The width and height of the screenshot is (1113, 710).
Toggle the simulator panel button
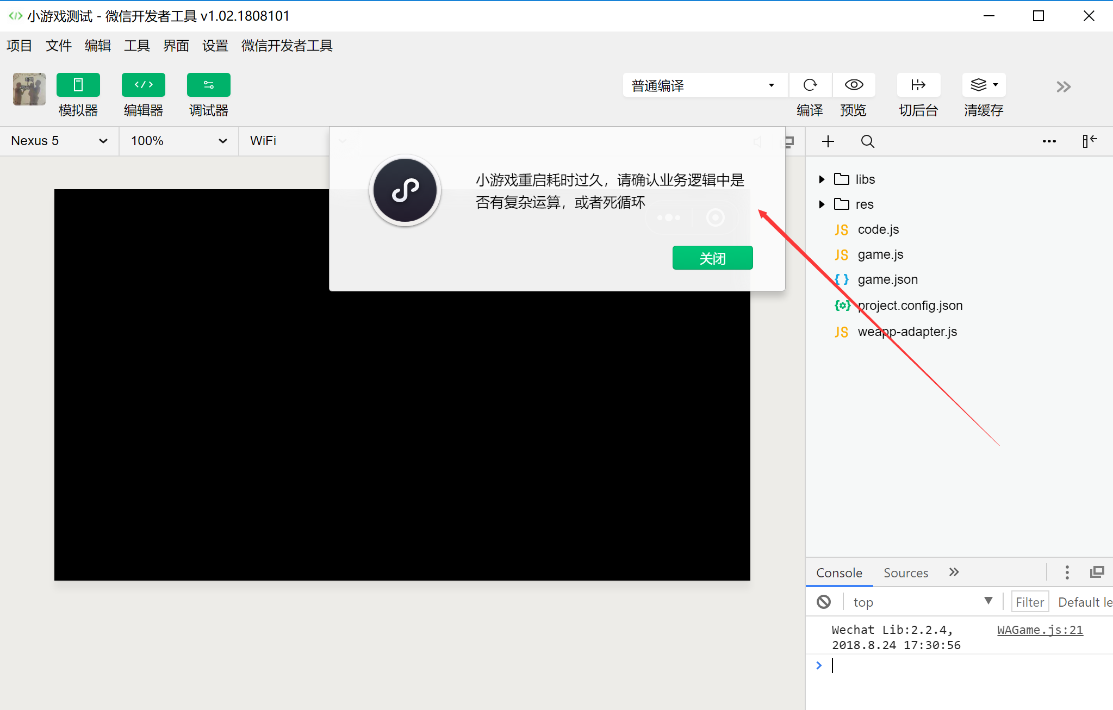78,85
